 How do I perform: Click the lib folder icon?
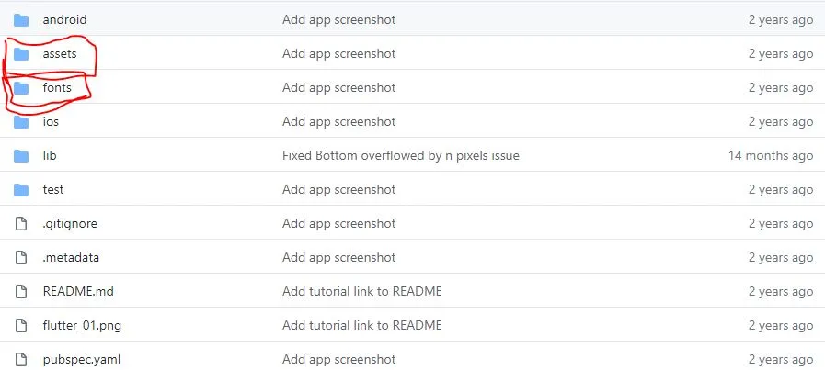[22, 155]
